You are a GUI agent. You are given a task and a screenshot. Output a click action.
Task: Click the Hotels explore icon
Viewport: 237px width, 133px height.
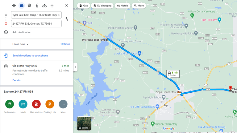point(23,104)
